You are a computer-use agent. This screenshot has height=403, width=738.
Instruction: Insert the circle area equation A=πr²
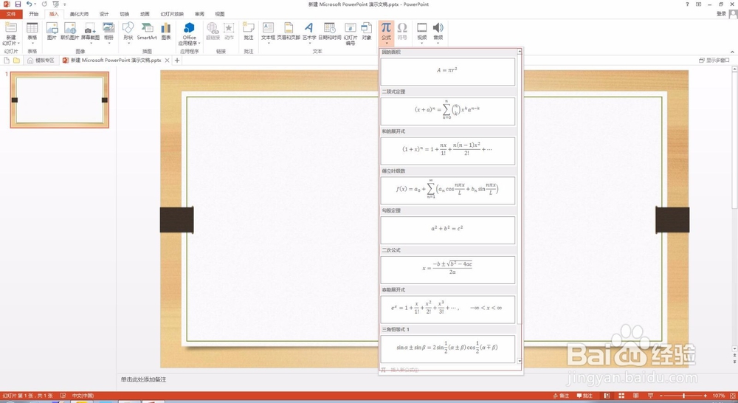(448, 71)
